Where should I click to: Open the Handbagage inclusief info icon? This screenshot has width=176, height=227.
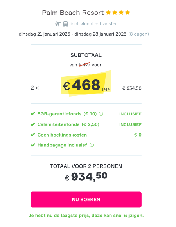click(x=92, y=145)
